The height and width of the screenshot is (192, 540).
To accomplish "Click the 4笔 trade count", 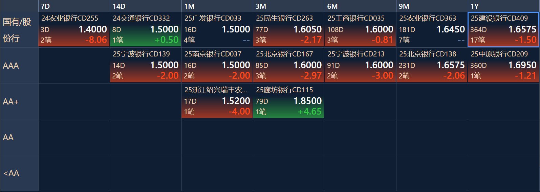I will 189,40.
